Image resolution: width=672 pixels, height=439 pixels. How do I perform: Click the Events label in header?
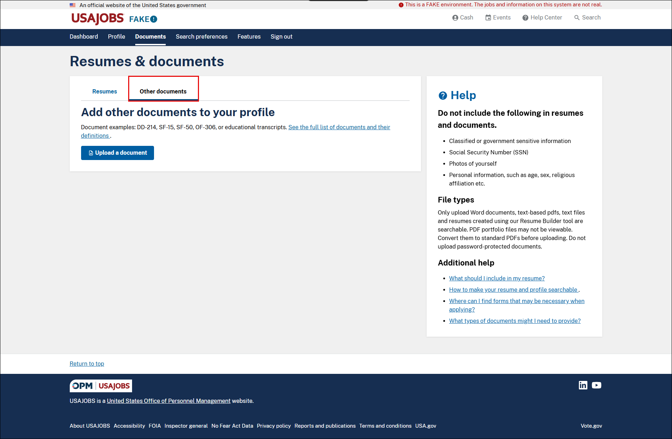tap(502, 18)
